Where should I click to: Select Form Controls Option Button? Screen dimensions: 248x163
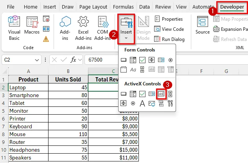[x=171, y=60]
